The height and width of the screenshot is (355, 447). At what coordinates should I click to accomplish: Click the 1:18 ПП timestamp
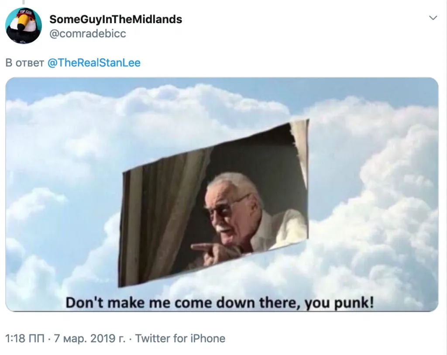[x=25, y=338]
